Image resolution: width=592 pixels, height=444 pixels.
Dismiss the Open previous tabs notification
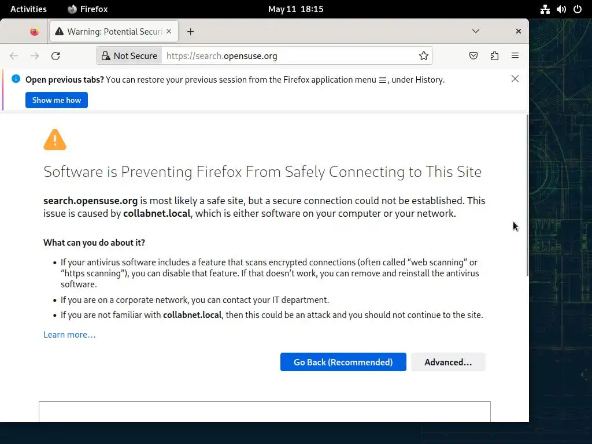515,79
